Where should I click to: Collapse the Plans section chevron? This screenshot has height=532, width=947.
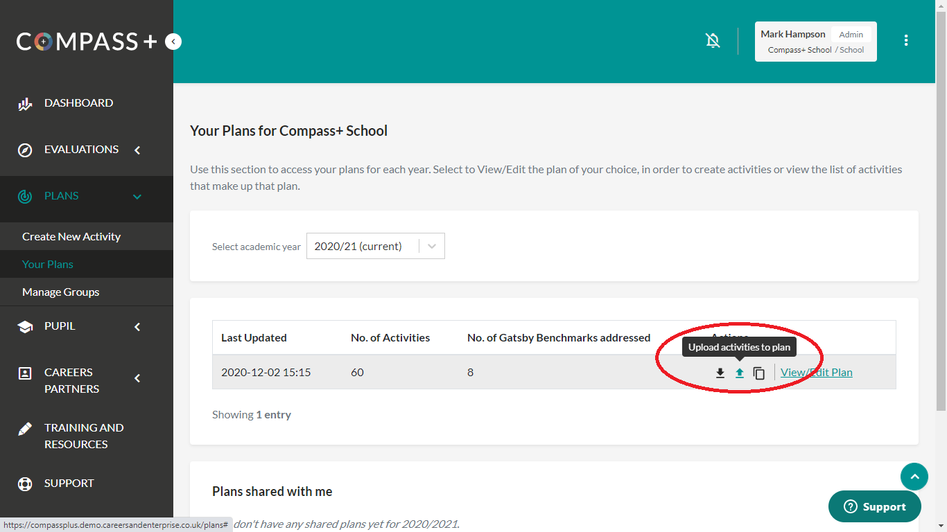[137, 196]
